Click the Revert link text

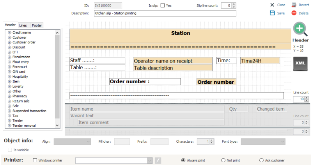click(x=304, y=5)
